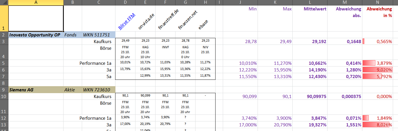Click the WKN 723610 cell
Screen dimensions: 398x131
98,90
